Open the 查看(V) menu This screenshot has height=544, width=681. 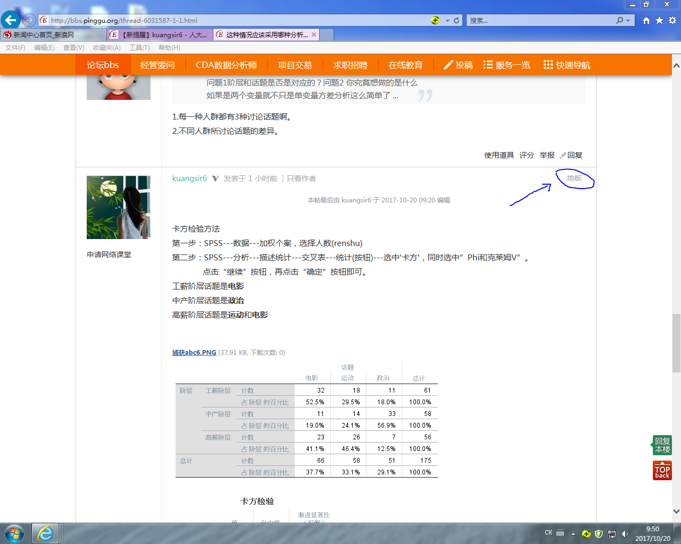click(73, 47)
